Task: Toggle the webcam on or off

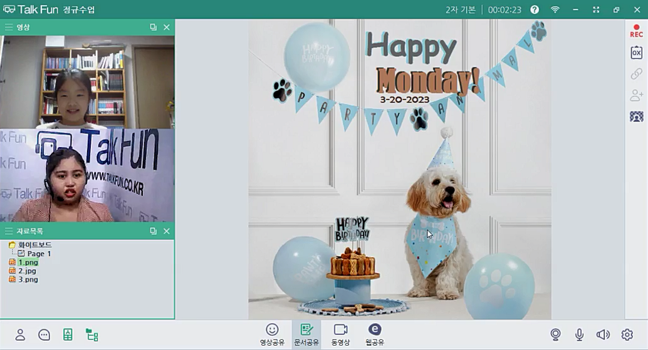Action: [x=555, y=334]
